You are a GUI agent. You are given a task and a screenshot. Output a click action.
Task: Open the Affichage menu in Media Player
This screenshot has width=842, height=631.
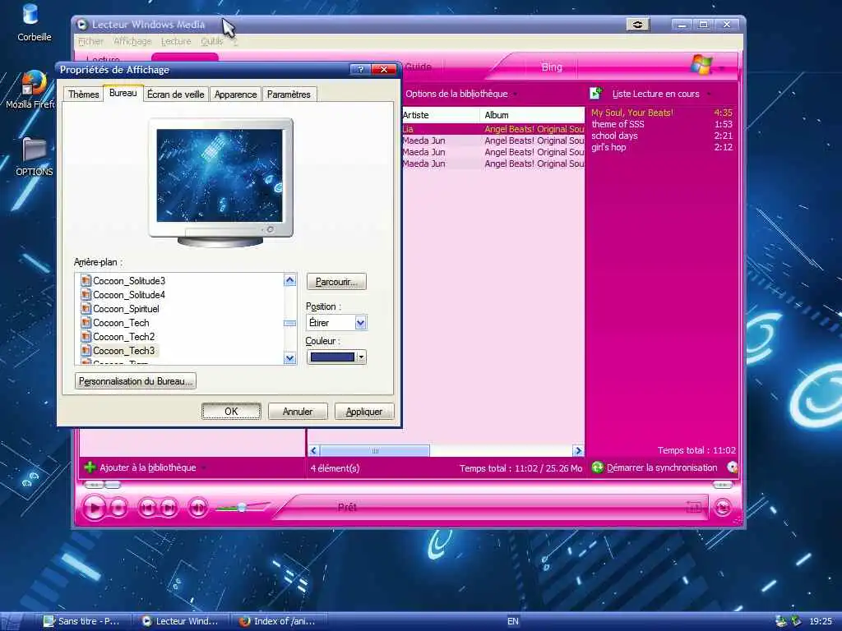(132, 41)
